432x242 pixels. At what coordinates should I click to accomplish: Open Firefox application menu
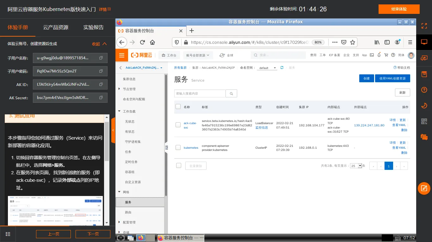[x=410, y=42]
